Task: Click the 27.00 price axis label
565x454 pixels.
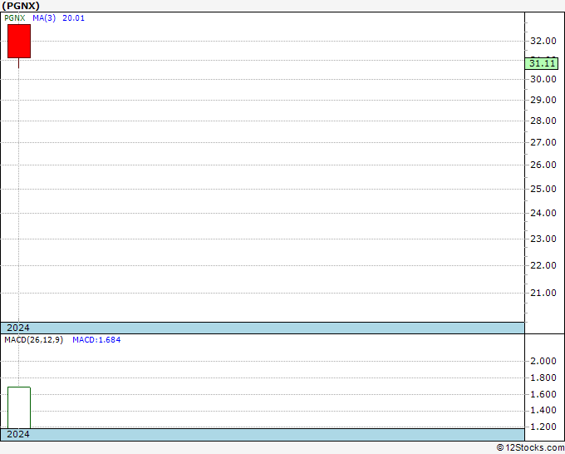Action: click(x=543, y=143)
